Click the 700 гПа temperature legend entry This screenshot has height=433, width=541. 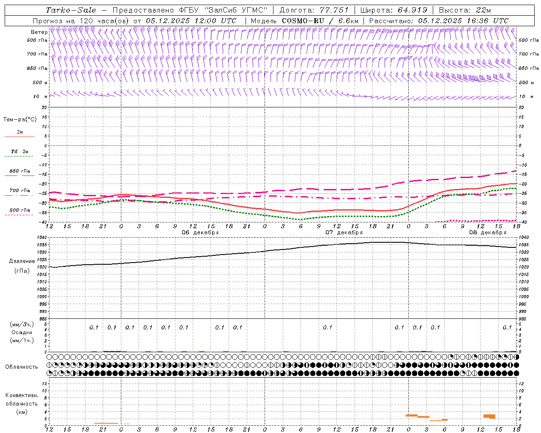(x=19, y=192)
